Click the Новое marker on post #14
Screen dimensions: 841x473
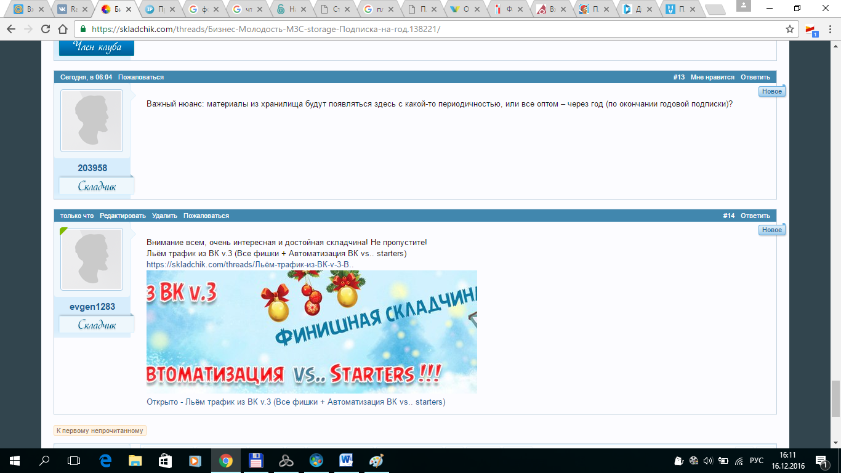click(x=772, y=230)
